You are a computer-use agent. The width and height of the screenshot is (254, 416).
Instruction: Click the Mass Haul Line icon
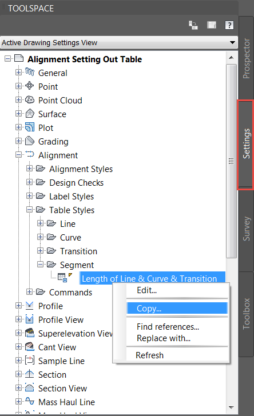30,401
